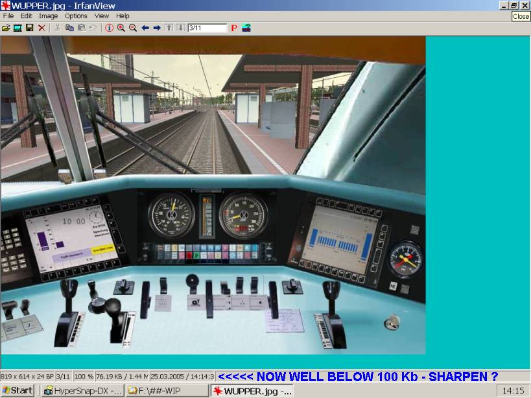Click the '25.03.2005 / 14:14:3' date status entry
Viewport: 531px width, 398px height.
[x=182, y=377]
